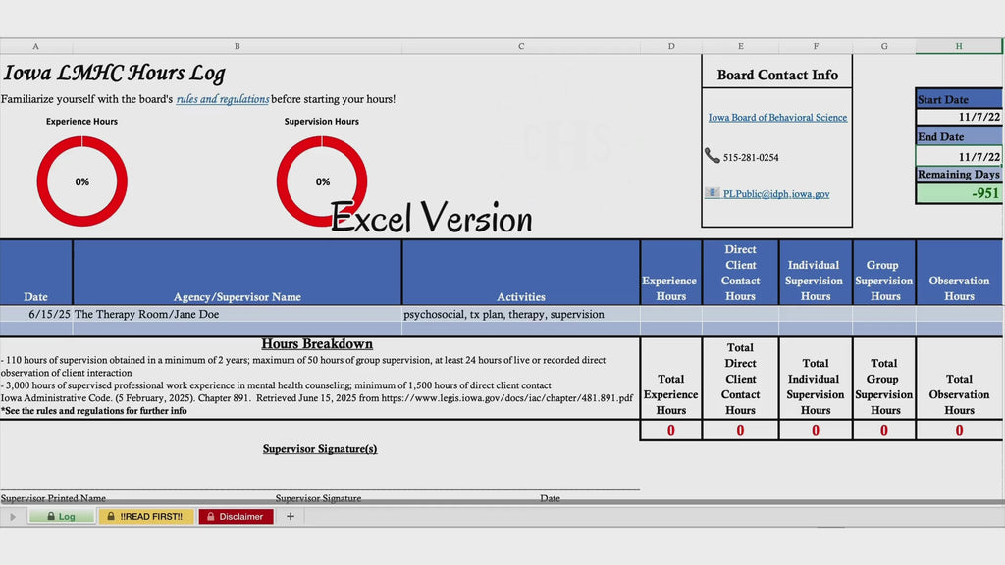Select the Remaining Days -951 cell

tap(959, 193)
